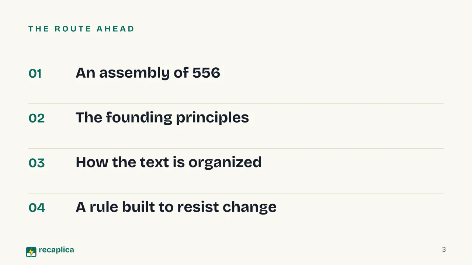Click the section number 03
The width and height of the screenshot is (472, 265).
(x=37, y=163)
